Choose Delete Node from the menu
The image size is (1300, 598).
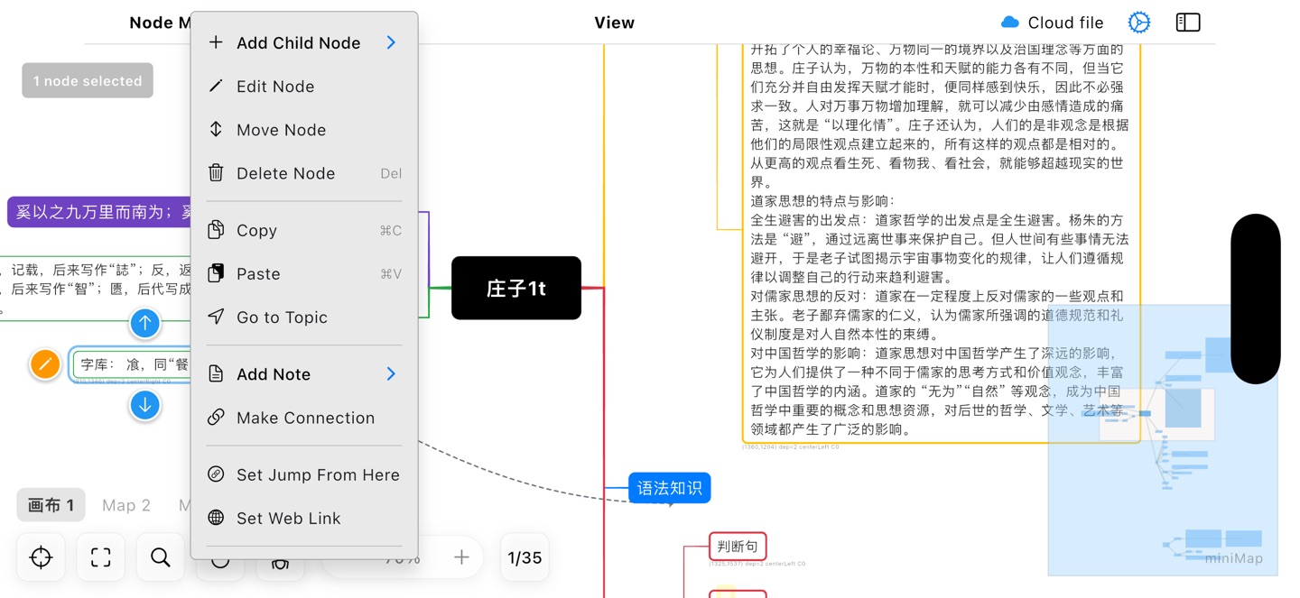304,173
